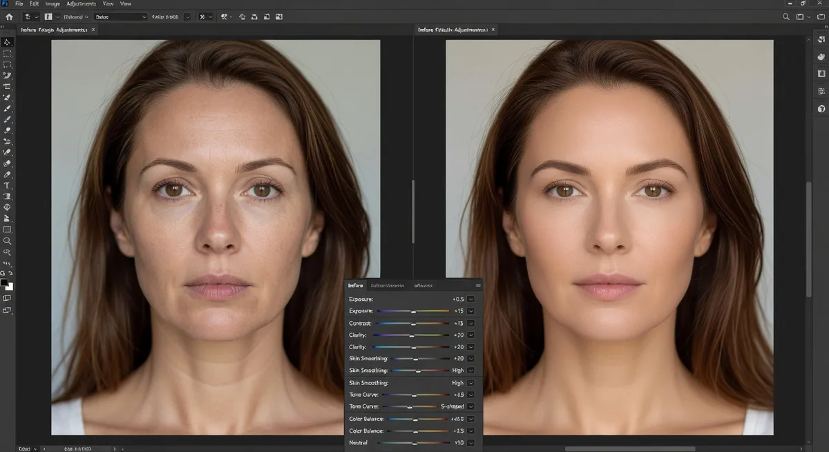Open the tool preset dropdown arrow beside Home
829x452 pixels.
(35, 17)
